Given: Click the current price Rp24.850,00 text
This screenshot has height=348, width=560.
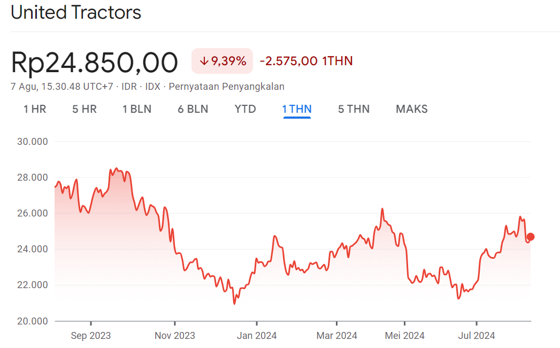Looking at the screenshot, I should pos(94,61).
